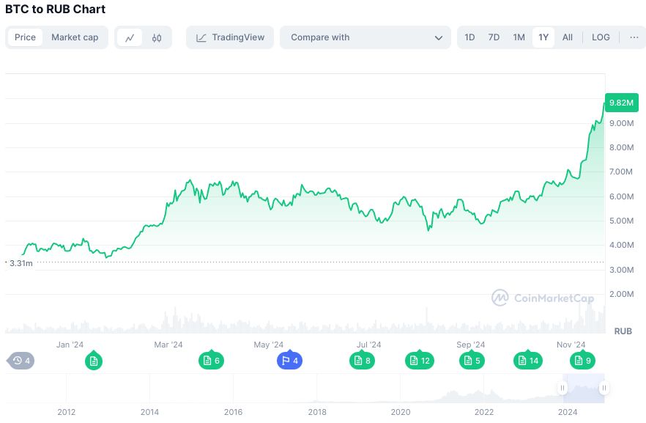Open the more options ellipsis menu
Image resolution: width=646 pixels, height=423 pixels.
(x=634, y=37)
